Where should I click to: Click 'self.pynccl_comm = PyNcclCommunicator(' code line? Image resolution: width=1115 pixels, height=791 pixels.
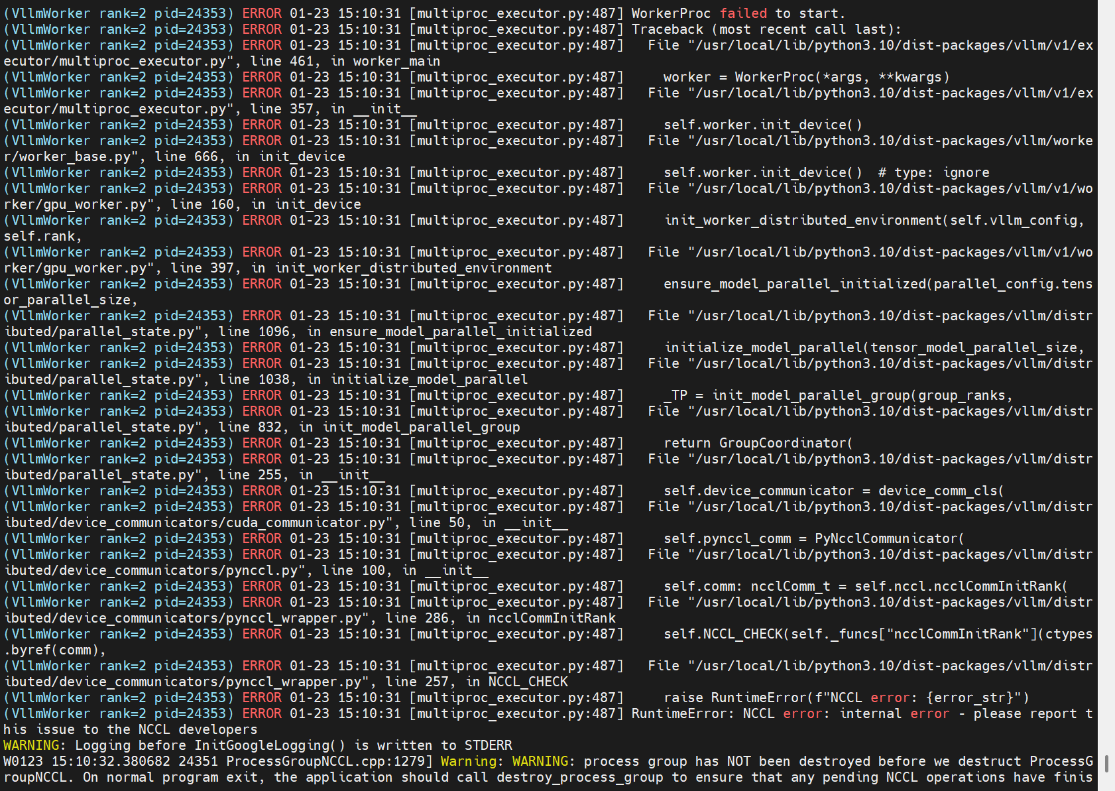[814, 538]
